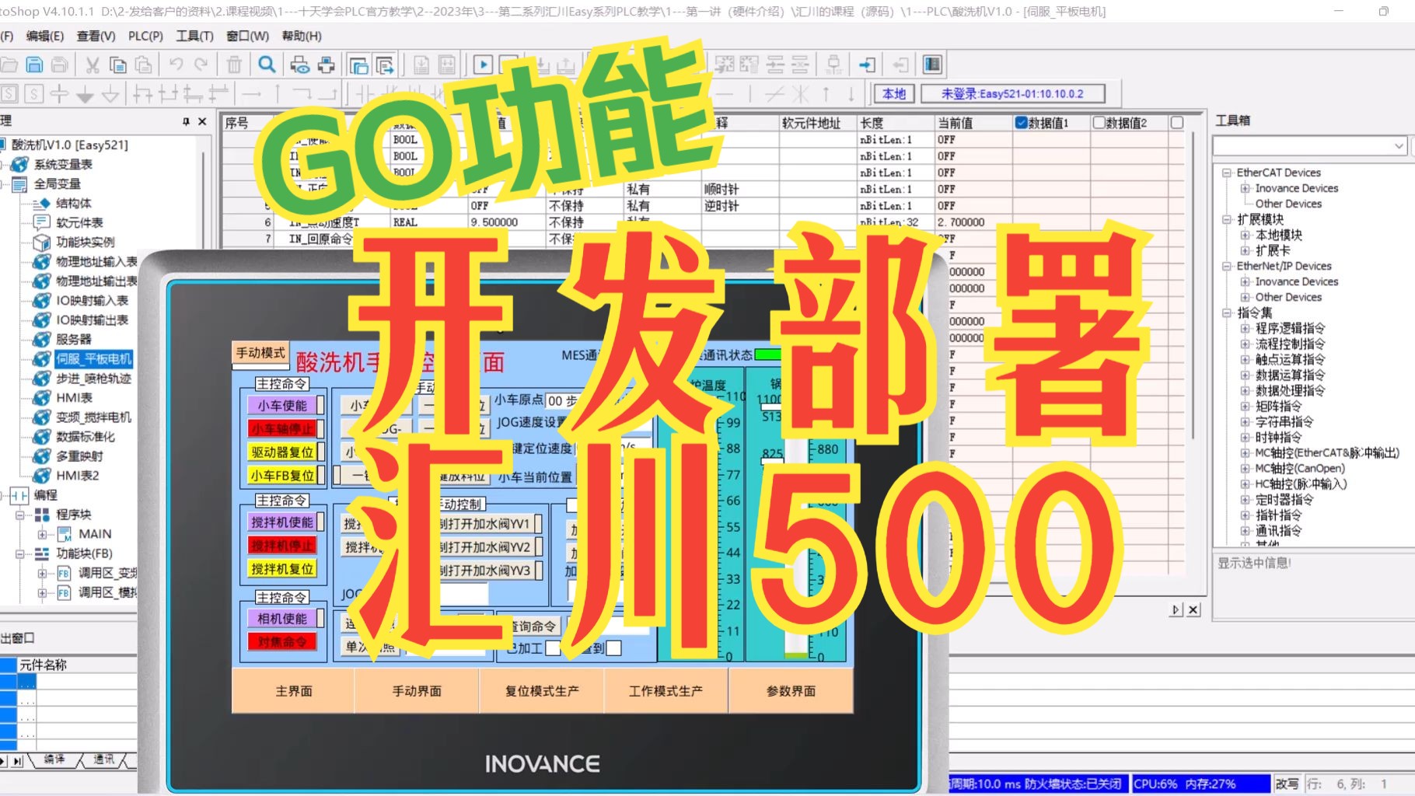Viewport: 1415px width, 796px height.
Task: Click 手动界面 button on HMI
Action: coord(417,691)
